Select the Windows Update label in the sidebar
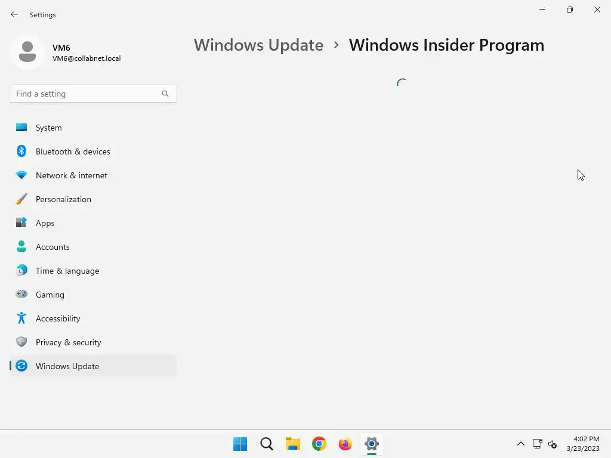The height and width of the screenshot is (458, 611). [67, 366]
